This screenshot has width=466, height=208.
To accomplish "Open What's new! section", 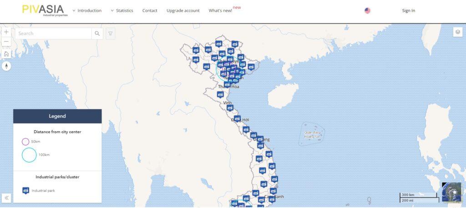I will pos(220,10).
